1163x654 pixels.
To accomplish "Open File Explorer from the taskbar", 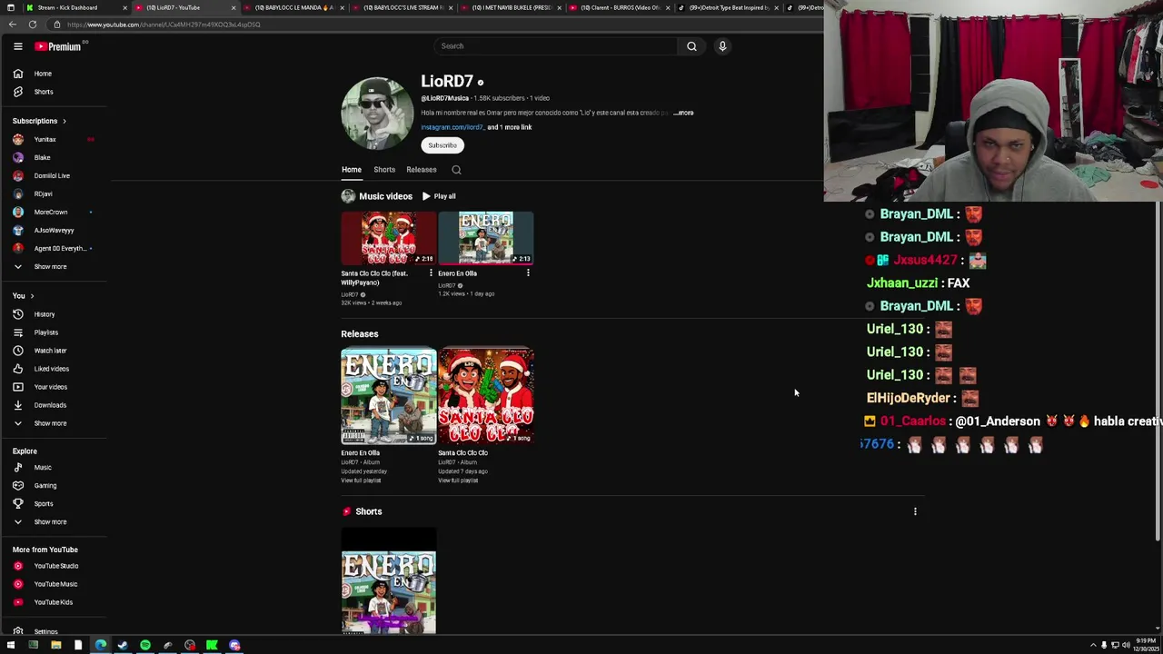I will pyautogui.click(x=55, y=646).
